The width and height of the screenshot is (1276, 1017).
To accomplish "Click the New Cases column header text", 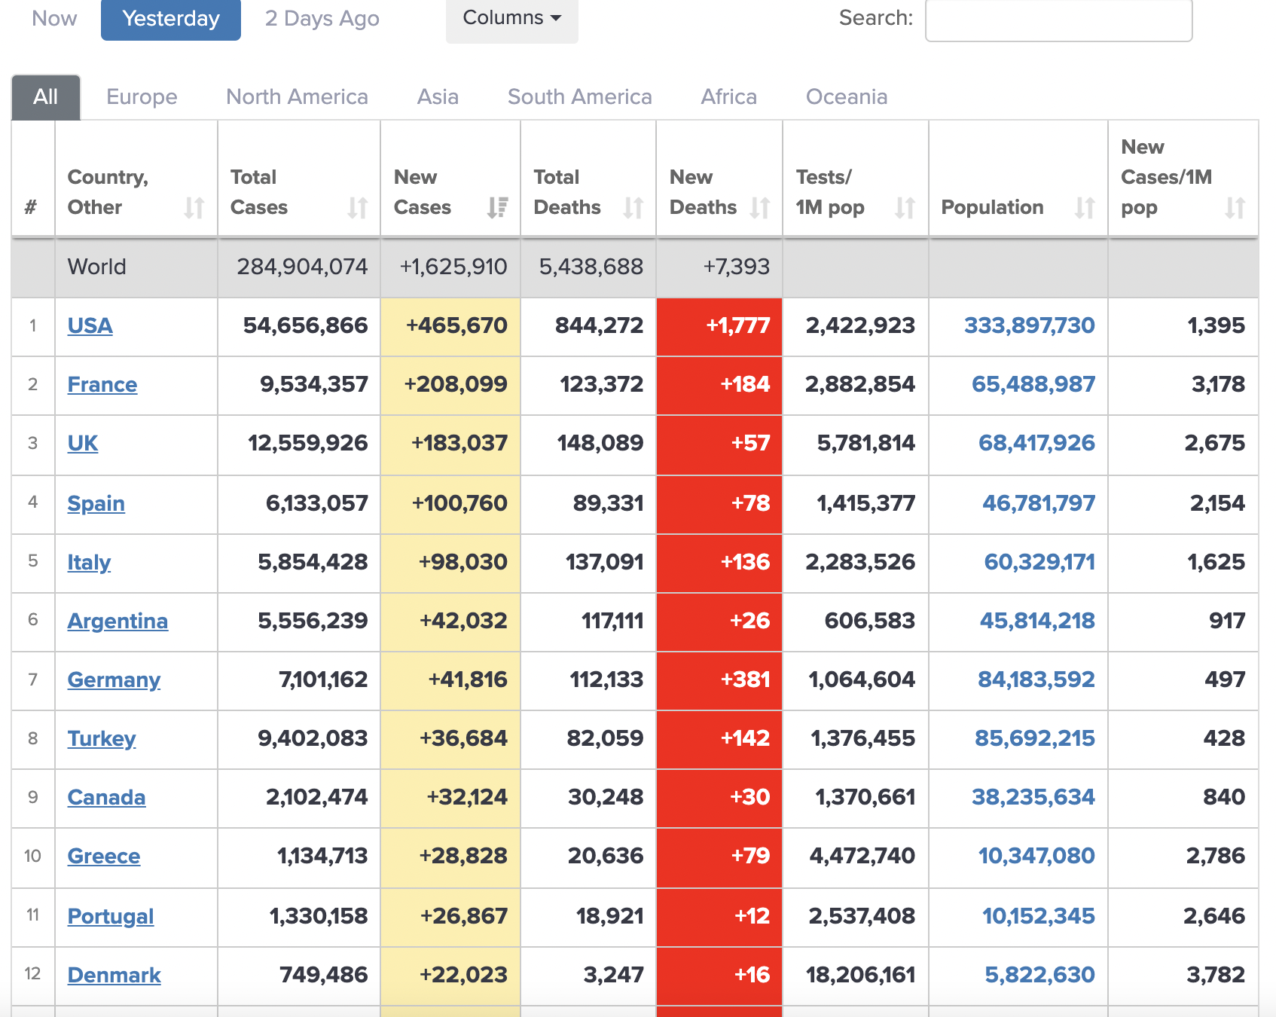I will point(423,192).
